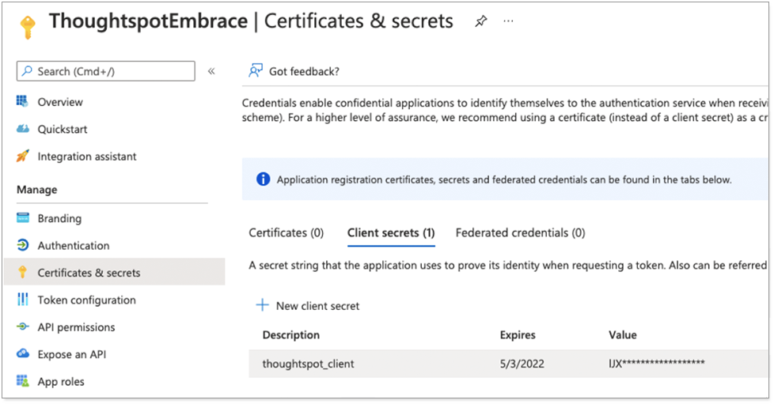This screenshot has height=404, width=774.
Task: Select the thoughtspot_client secret row
Action: 309,364
